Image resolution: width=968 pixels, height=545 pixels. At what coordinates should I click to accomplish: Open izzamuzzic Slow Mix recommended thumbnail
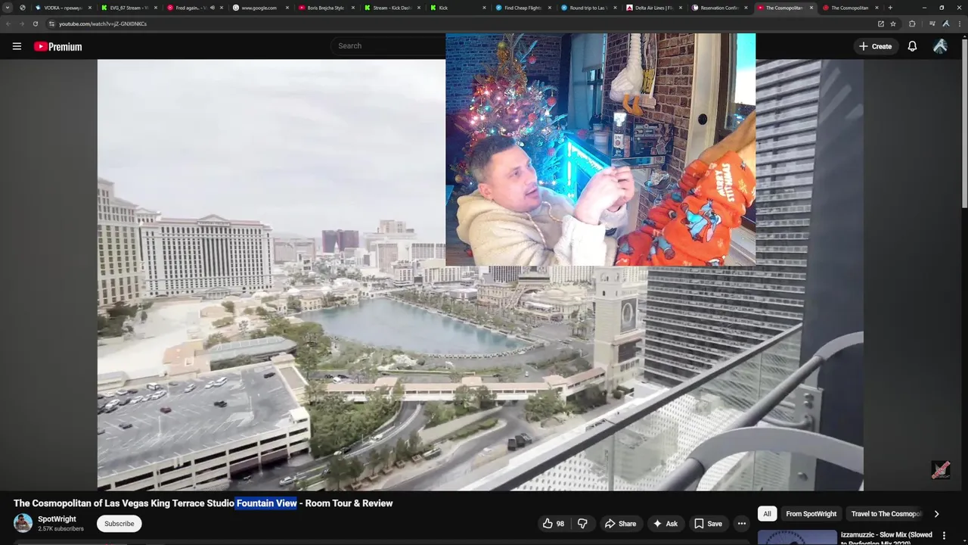click(x=797, y=537)
